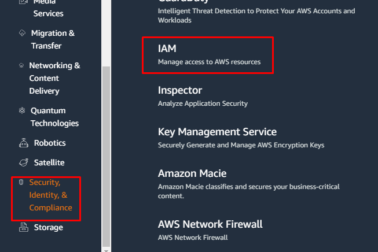
Task: Choose the Satellite category label
Action: click(x=49, y=163)
